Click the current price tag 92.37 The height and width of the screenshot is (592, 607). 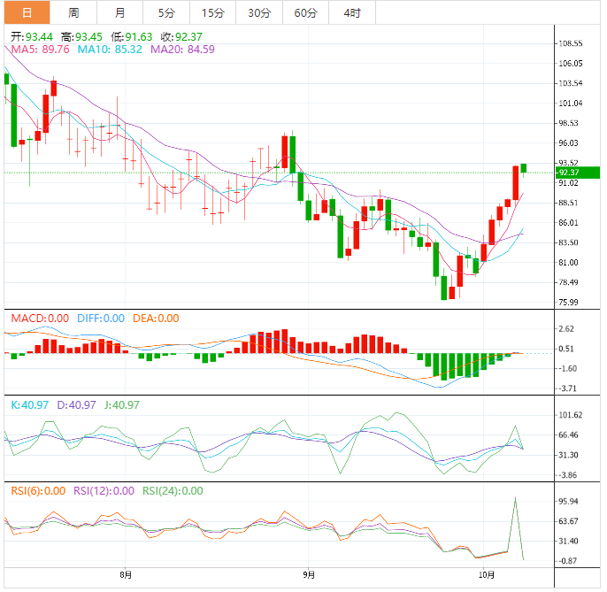click(568, 172)
